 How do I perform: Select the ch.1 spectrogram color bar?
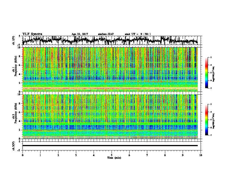pyautogui.click(x=207, y=73)
